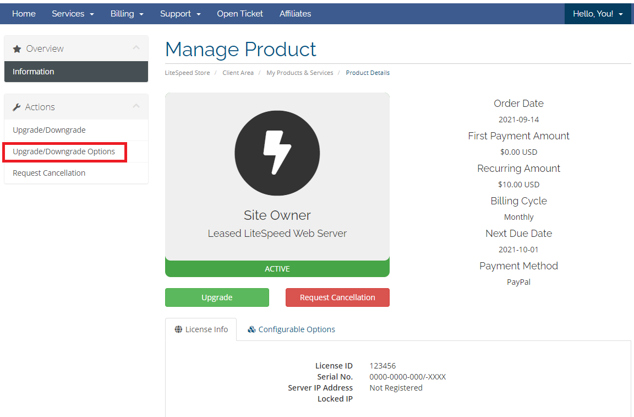634x417 pixels.
Task: Click the next due date 2021-10-01
Action: [x=519, y=250]
